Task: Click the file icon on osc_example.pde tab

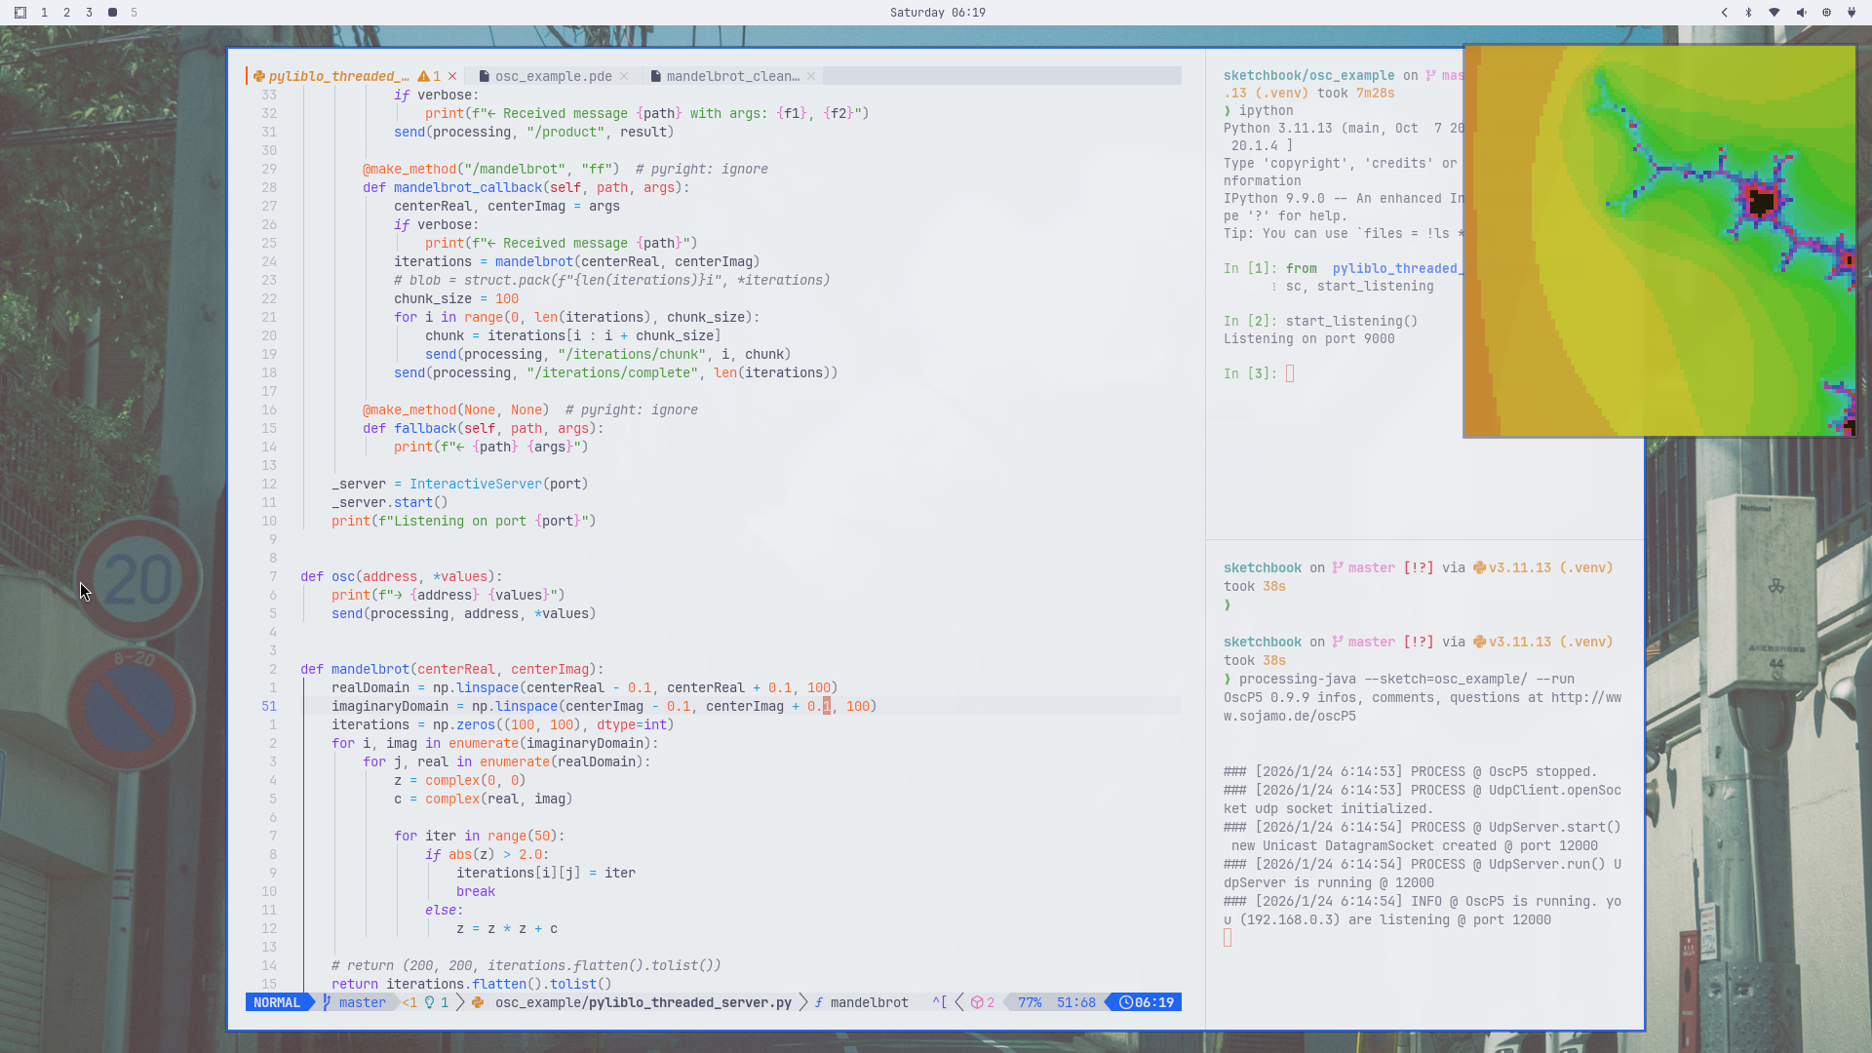Action: [485, 75]
